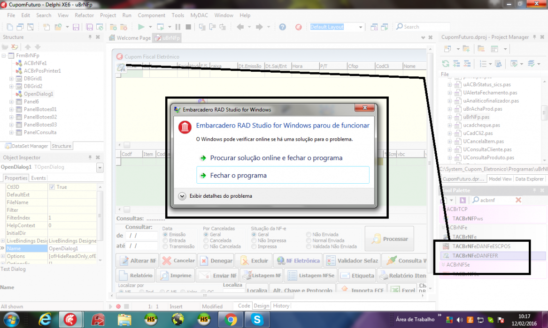Click Procurar solução online e fechar o programa

pos(276,158)
